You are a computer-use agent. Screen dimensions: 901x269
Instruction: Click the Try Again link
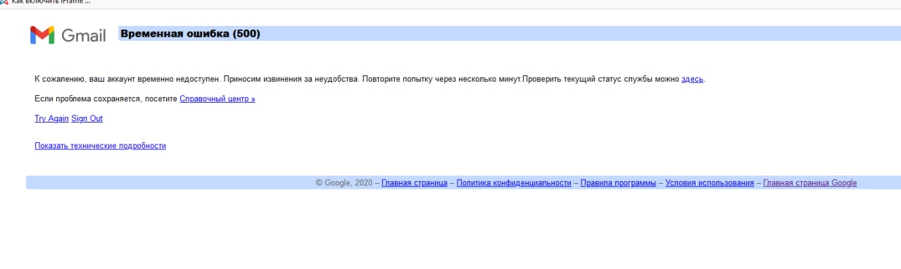[51, 118]
